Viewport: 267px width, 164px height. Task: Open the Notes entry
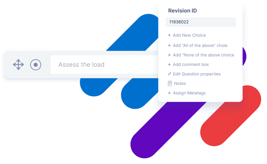180,83
